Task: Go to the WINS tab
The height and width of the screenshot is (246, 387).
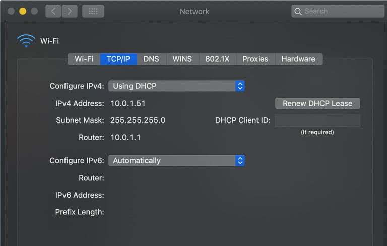Action: coord(182,59)
